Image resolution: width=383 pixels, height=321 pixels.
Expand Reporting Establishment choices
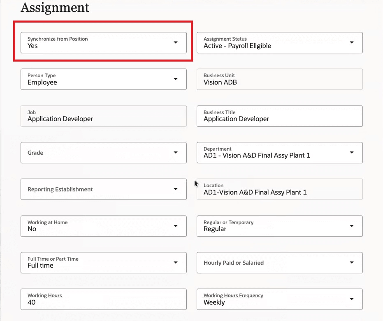[176, 189]
